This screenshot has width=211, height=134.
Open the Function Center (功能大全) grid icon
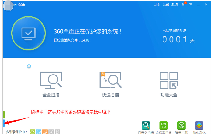(x=169, y=81)
